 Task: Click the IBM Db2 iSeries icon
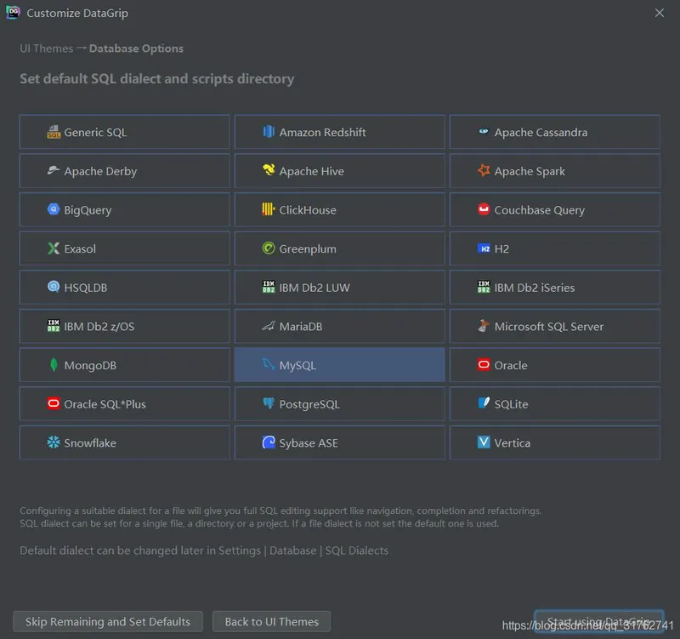point(484,287)
